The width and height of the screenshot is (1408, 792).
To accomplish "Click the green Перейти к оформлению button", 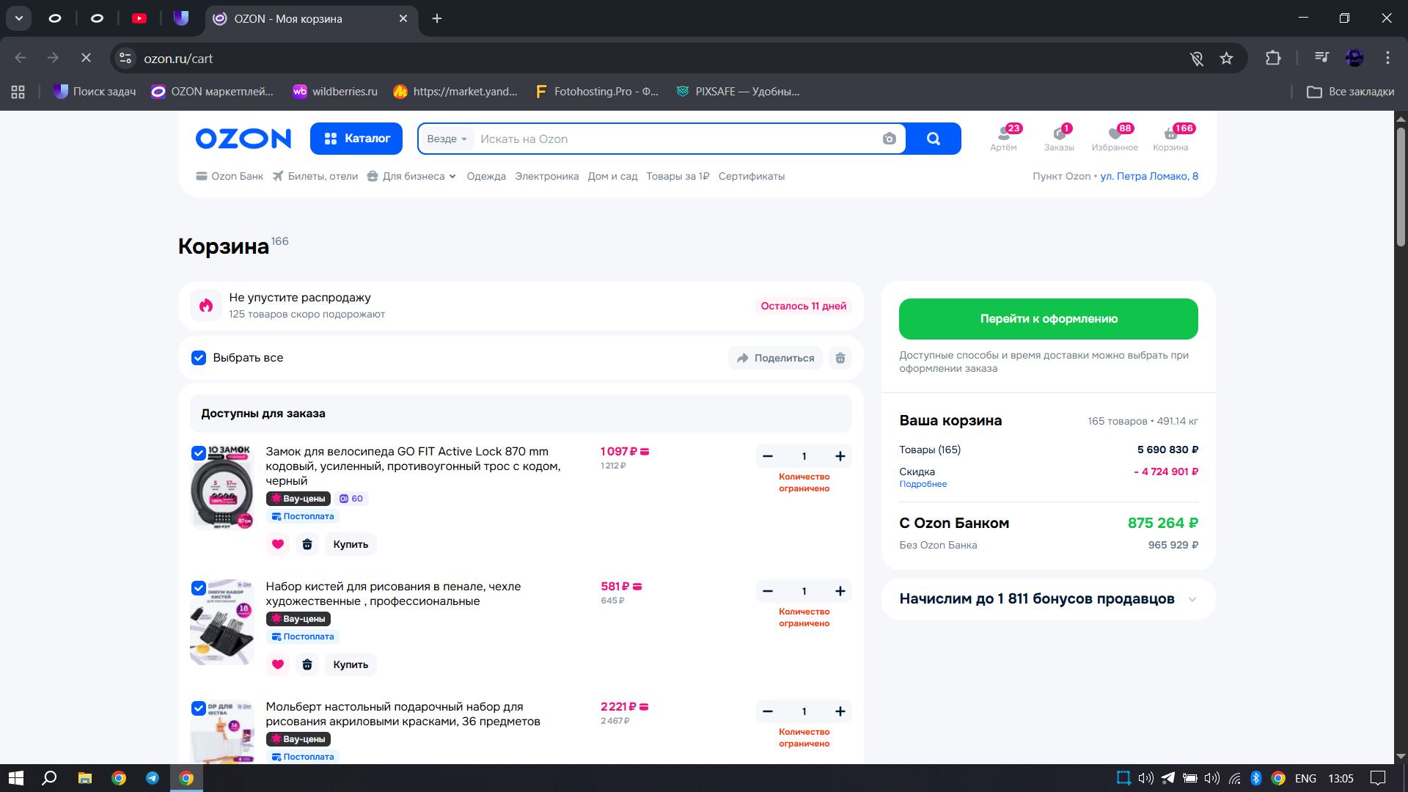I will (x=1048, y=319).
